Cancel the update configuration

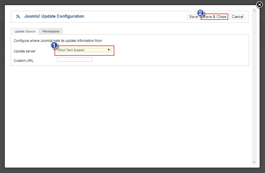tap(237, 17)
